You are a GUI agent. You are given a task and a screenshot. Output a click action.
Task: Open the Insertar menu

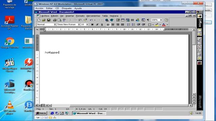pos(70,16)
